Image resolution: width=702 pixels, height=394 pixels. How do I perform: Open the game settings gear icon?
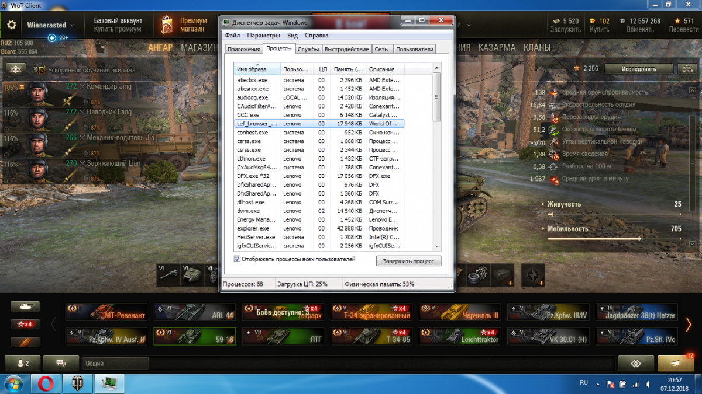pos(12,25)
